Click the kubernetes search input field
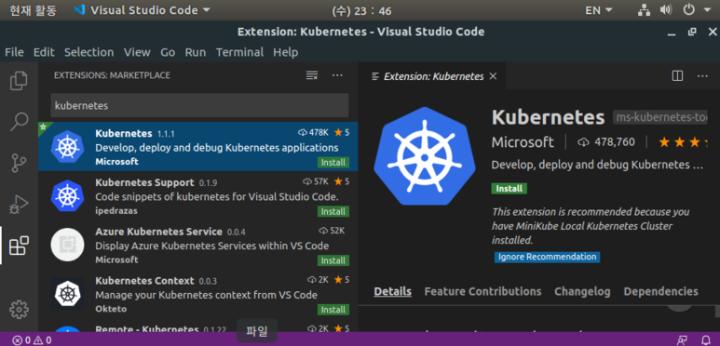The height and width of the screenshot is (346, 720). click(x=199, y=105)
